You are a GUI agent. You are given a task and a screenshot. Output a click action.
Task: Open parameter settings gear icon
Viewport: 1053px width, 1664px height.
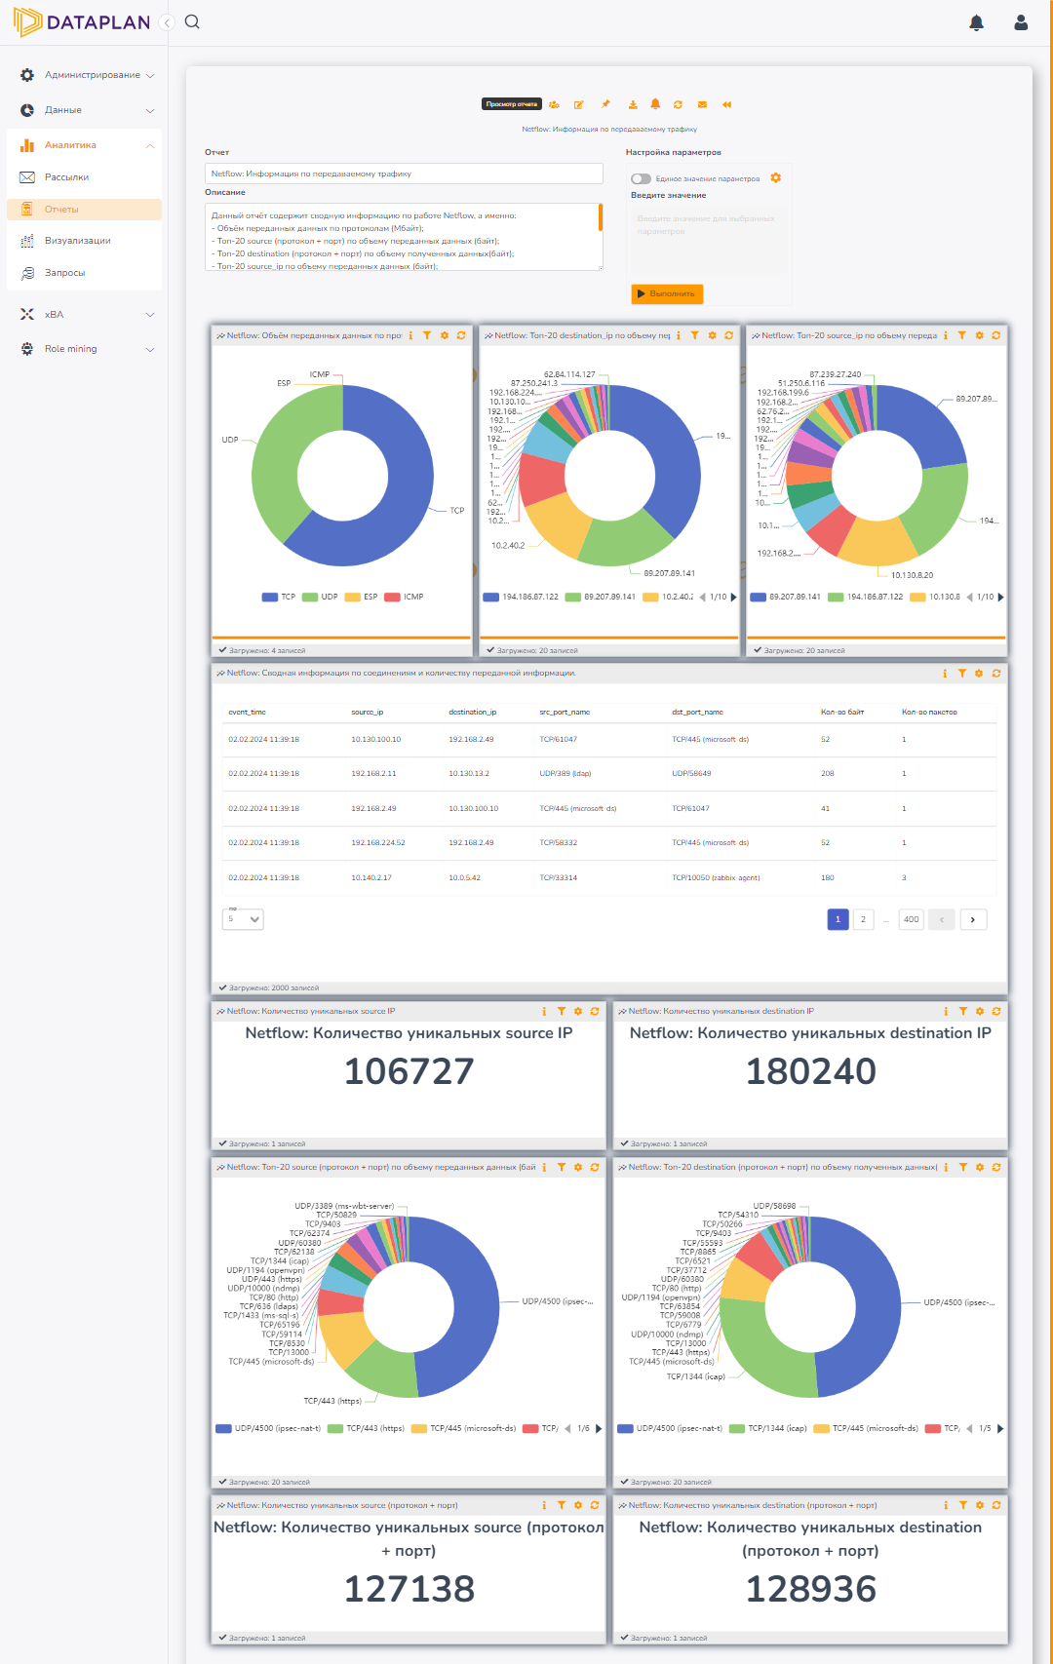(776, 177)
